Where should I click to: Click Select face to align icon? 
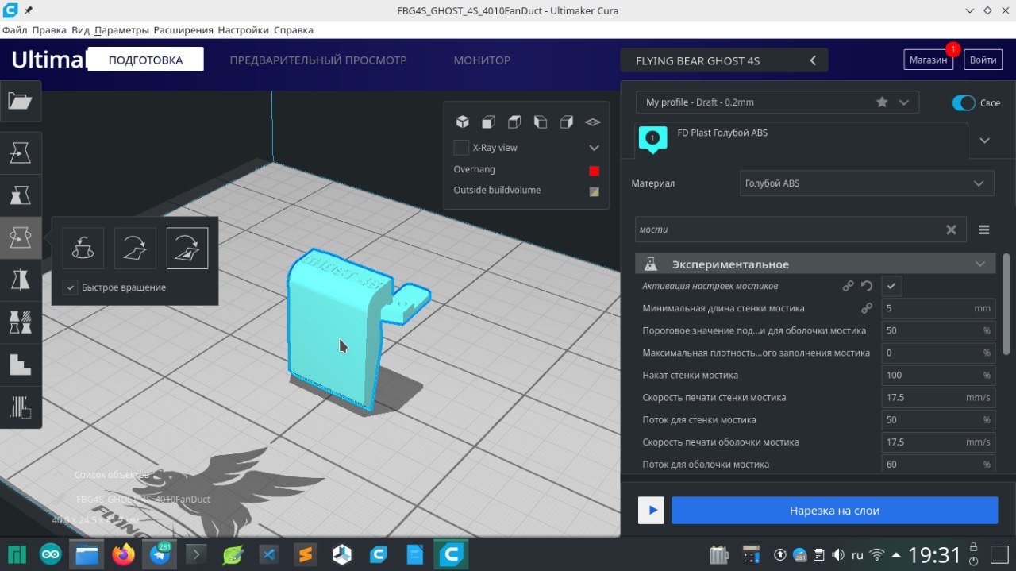coord(187,248)
